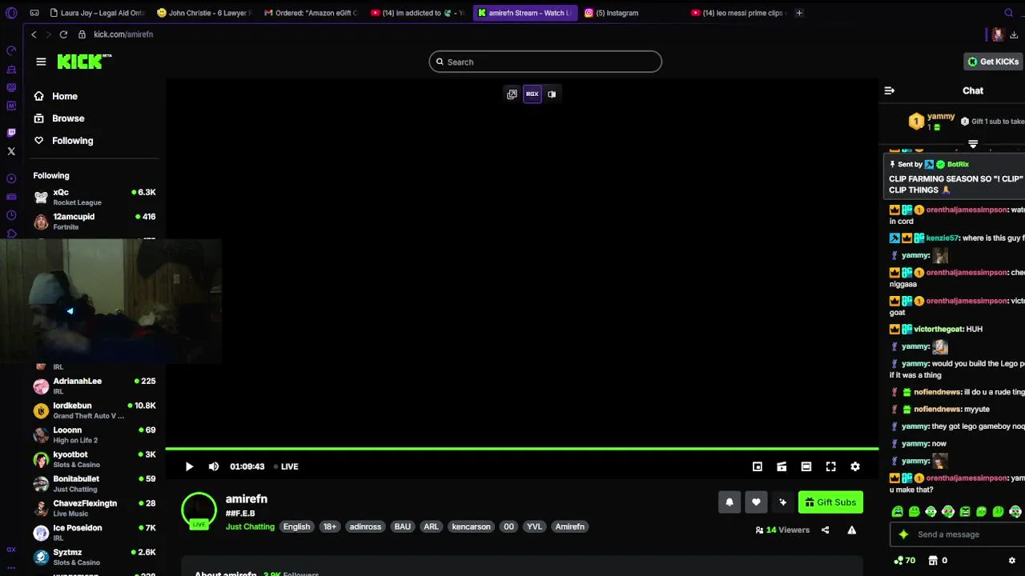The width and height of the screenshot is (1025, 576).
Task: Open browser downloads icon
Action: [x=1014, y=34]
